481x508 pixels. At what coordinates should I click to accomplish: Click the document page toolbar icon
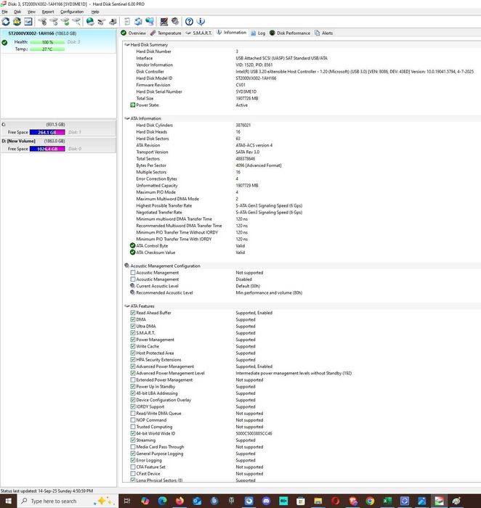127,22
